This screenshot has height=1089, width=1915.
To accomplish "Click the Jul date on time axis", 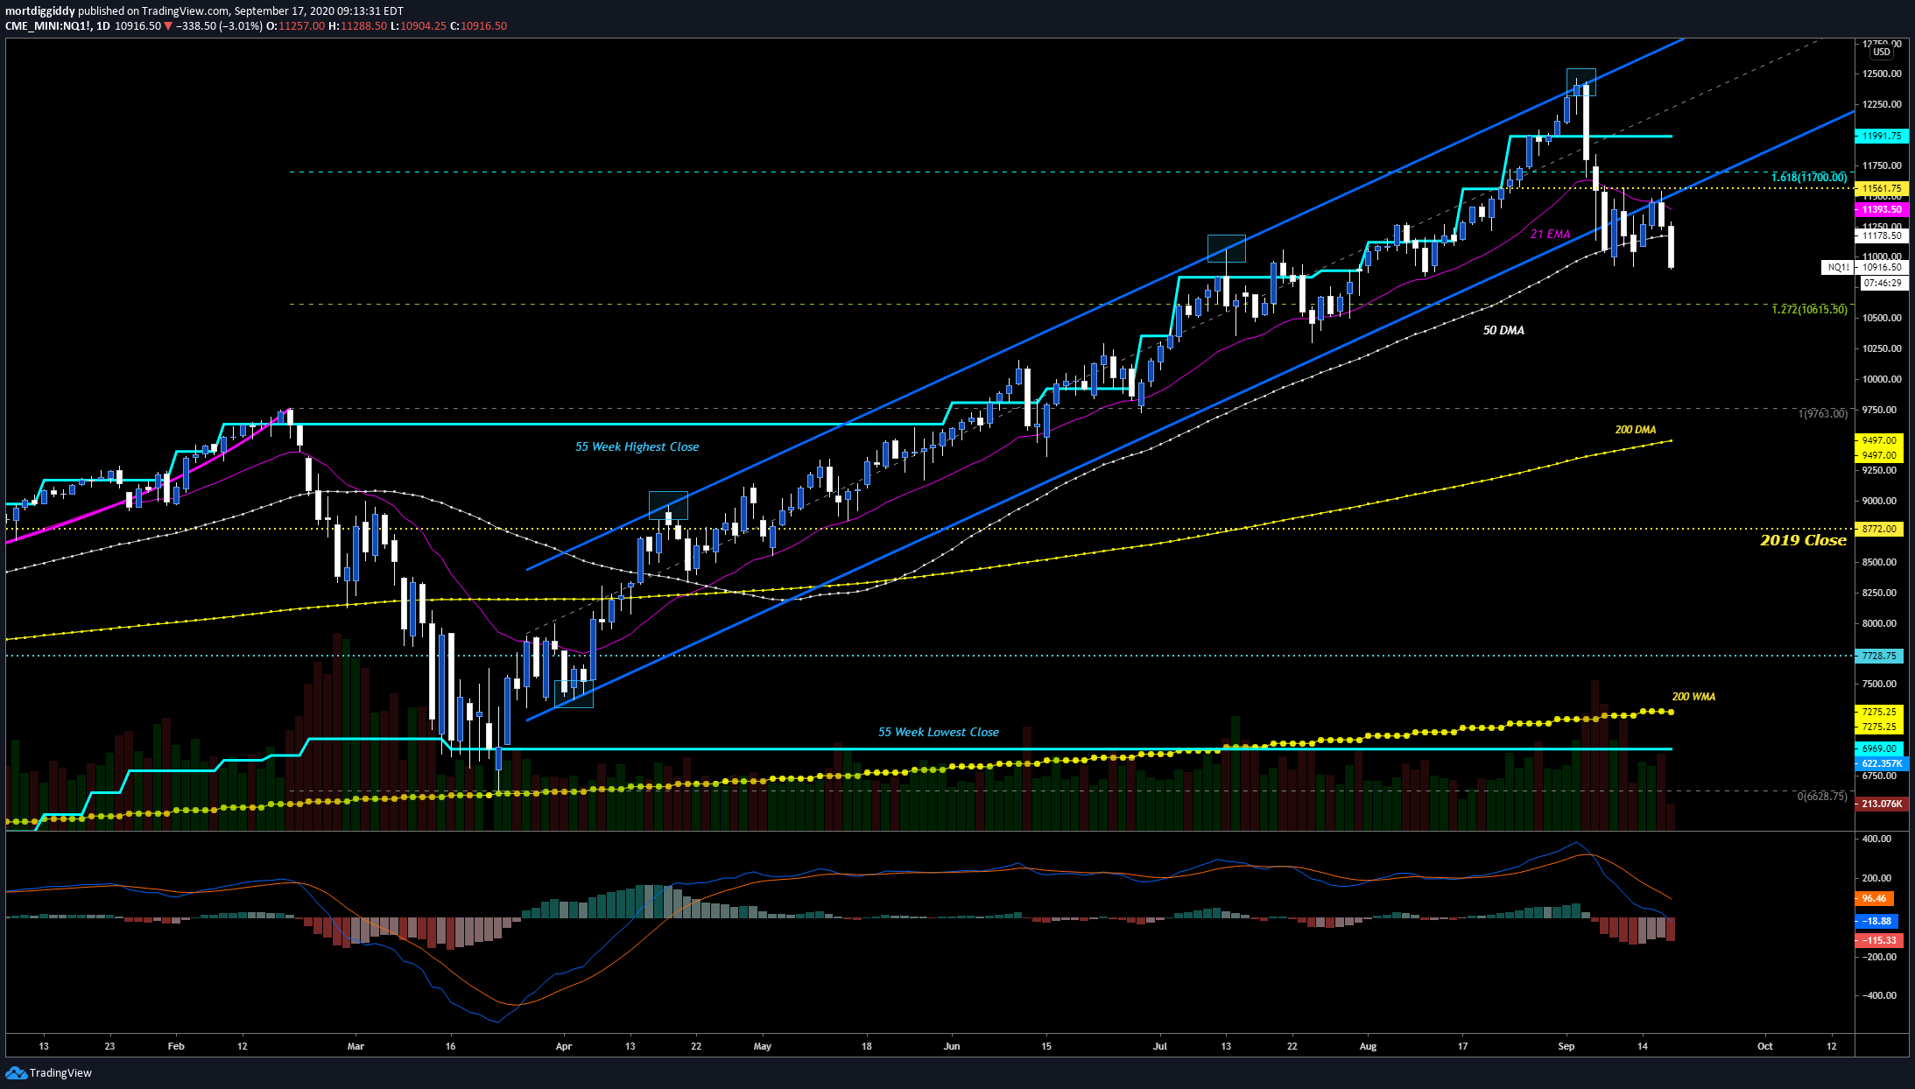I will coord(1160,1046).
